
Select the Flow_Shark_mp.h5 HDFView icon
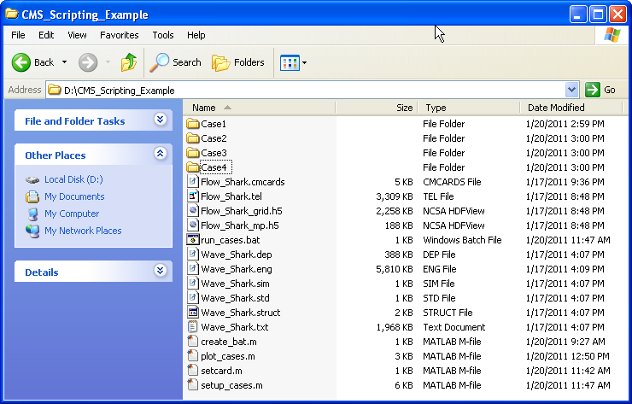(x=193, y=225)
